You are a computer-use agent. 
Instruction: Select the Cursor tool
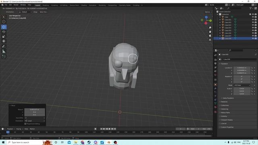pyautogui.click(x=4, y=22)
